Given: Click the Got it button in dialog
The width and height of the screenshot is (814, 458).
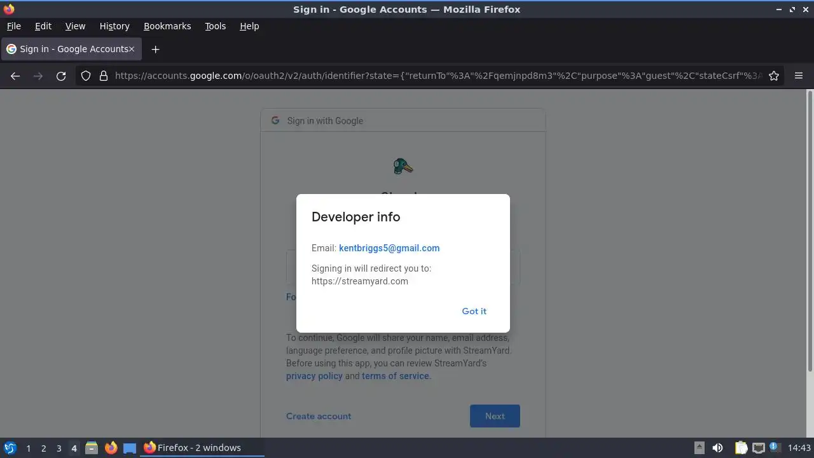Looking at the screenshot, I should tap(474, 311).
